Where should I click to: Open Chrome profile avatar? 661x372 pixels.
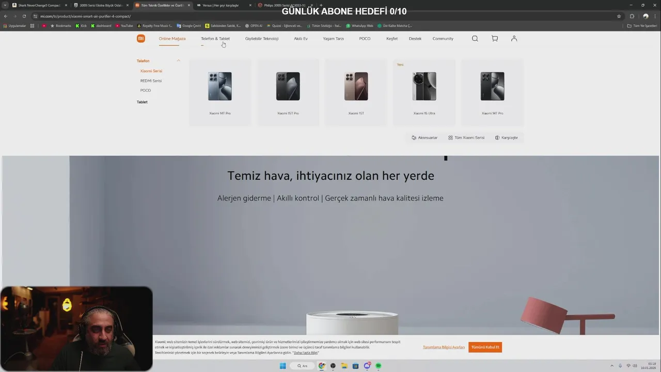click(646, 16)
